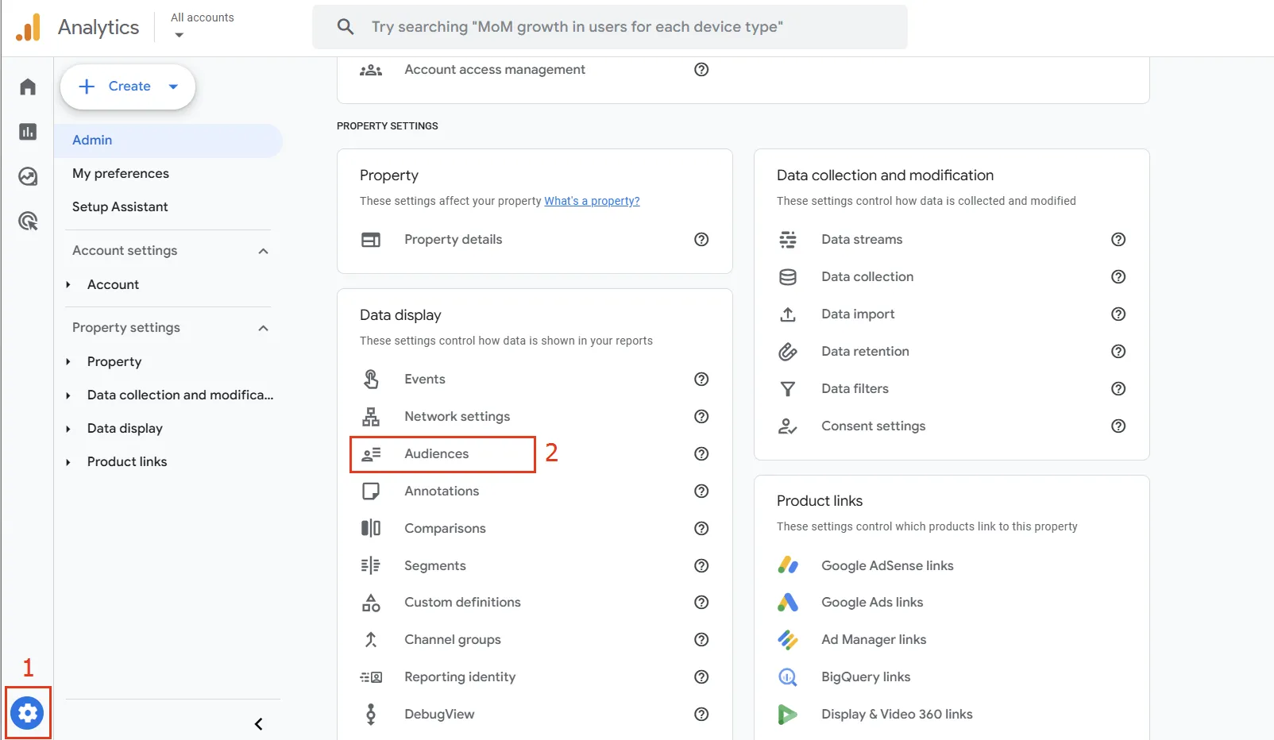
Task: Collapse the Account settings section
Action: [263, 251]
